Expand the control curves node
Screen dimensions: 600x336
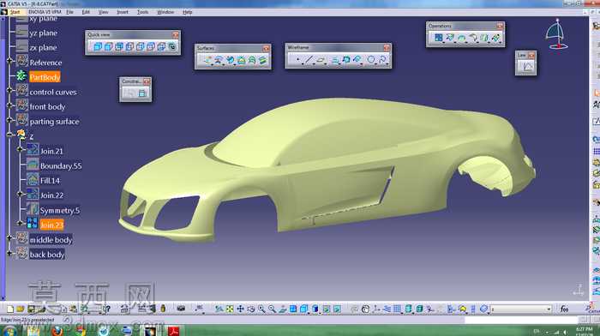tap(9, 90)
